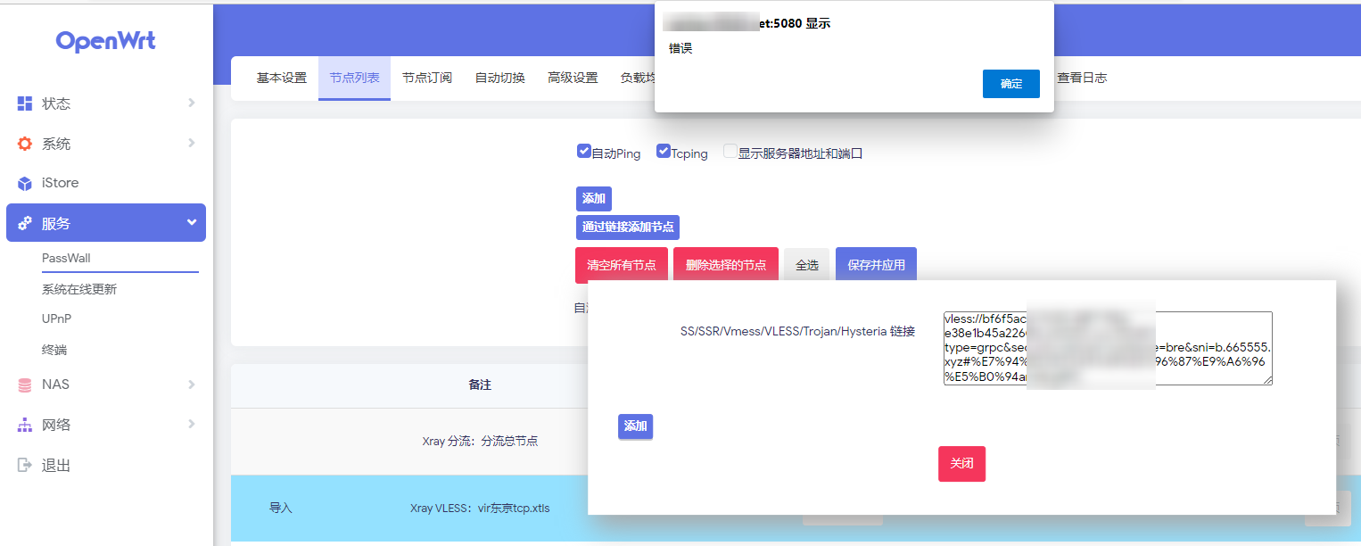
Task: Click the red 关闭 button
Action: [x=961, y=464]
